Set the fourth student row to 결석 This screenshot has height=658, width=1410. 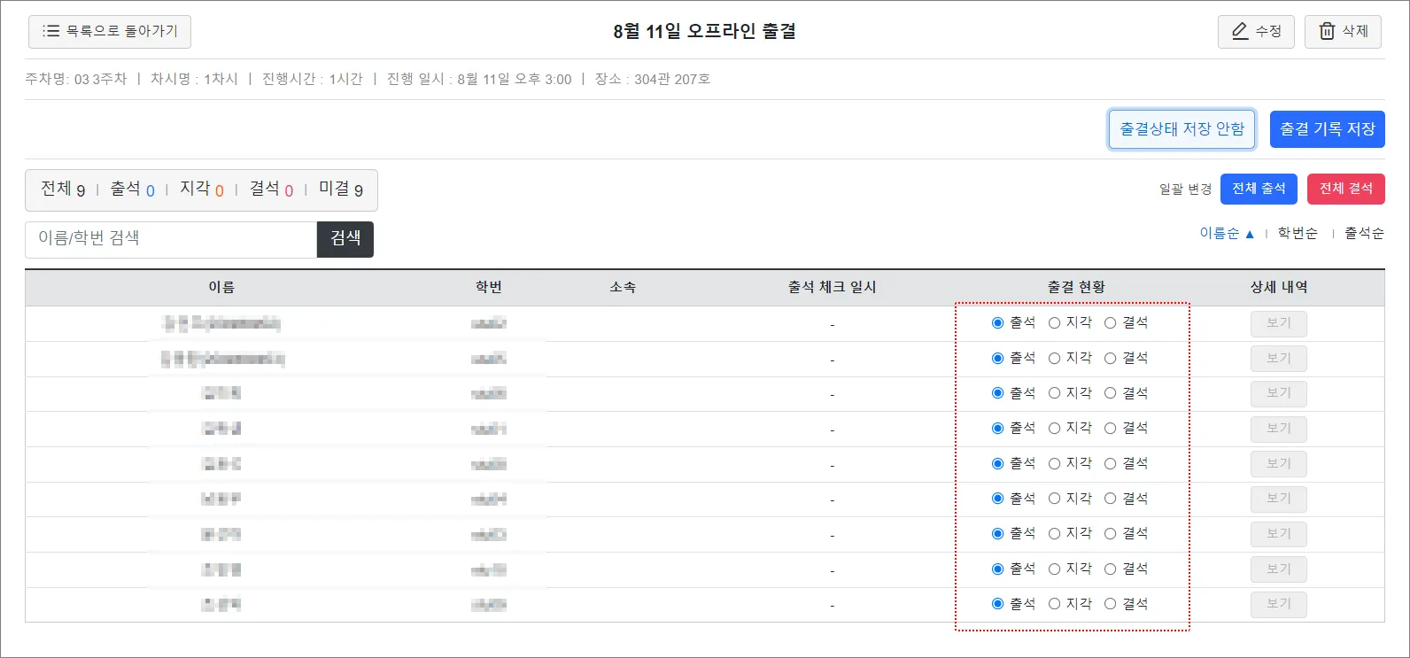pyautogui.click(x=1110, y=429)
